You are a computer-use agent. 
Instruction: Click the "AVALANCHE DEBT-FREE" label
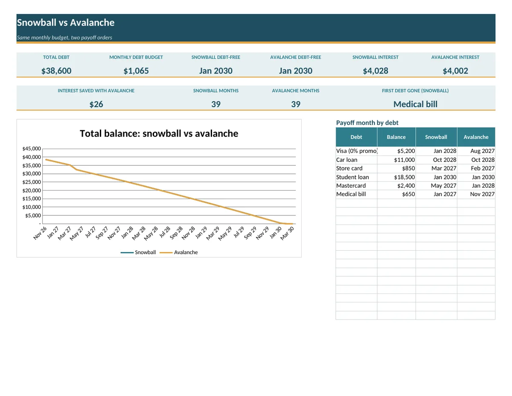[x=296, y=57]
